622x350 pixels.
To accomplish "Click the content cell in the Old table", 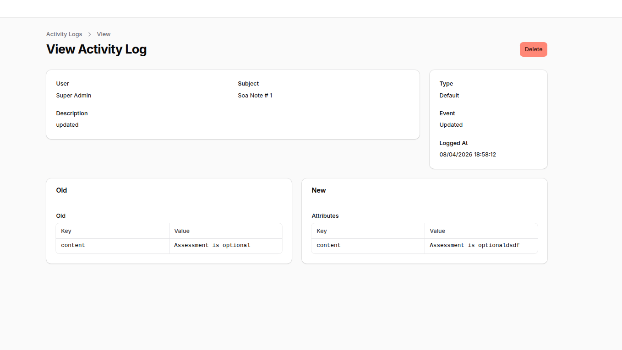I will [x=72, y=245].
